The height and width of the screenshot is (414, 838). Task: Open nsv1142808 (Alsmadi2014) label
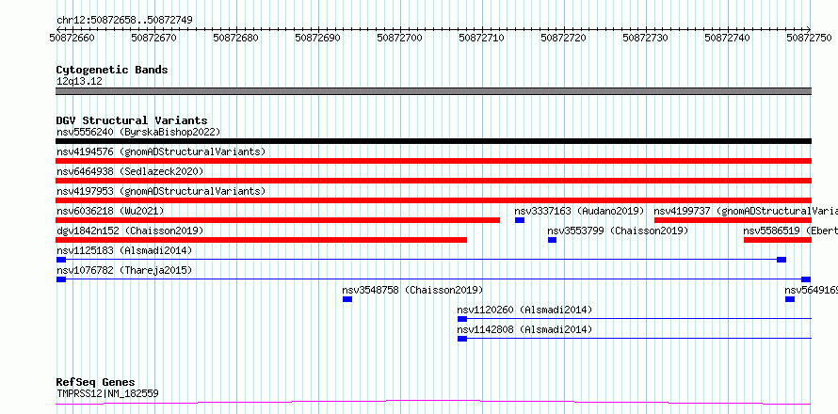coord(524,329)
